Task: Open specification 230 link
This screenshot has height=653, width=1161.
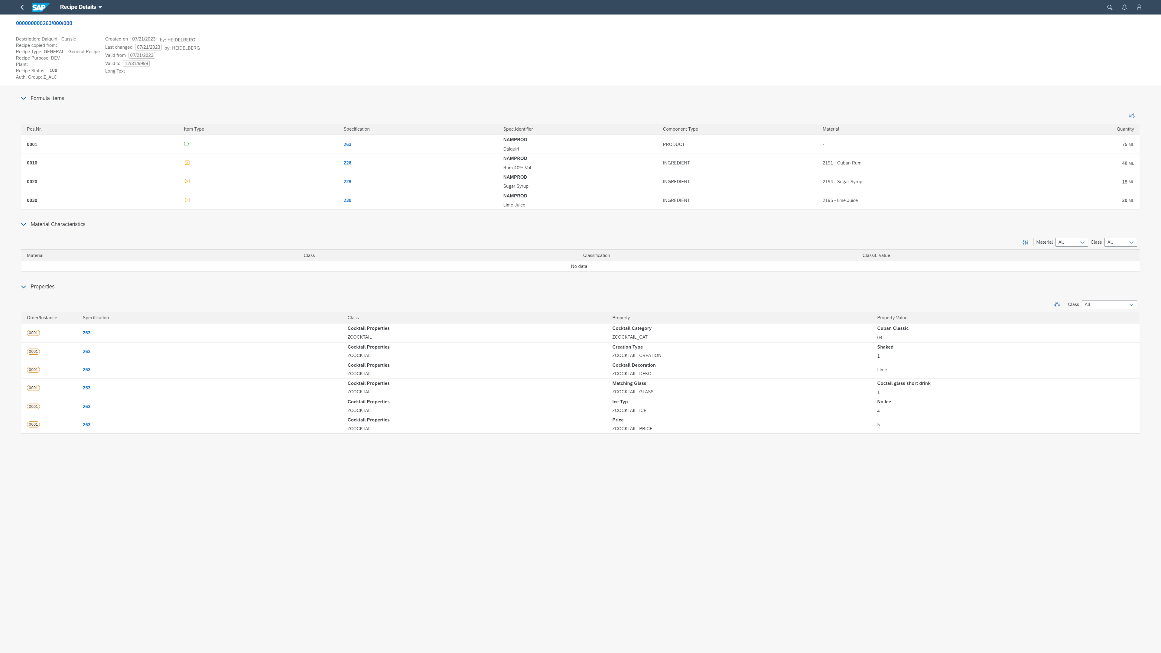Action: [x=347, y=200]
